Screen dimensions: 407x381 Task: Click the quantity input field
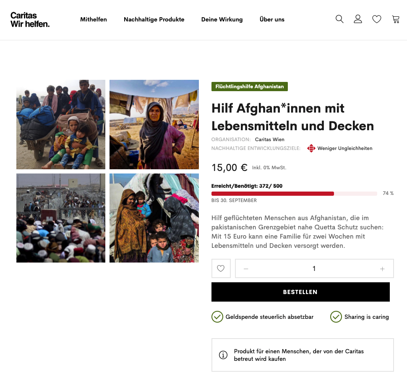coord(314,268)
